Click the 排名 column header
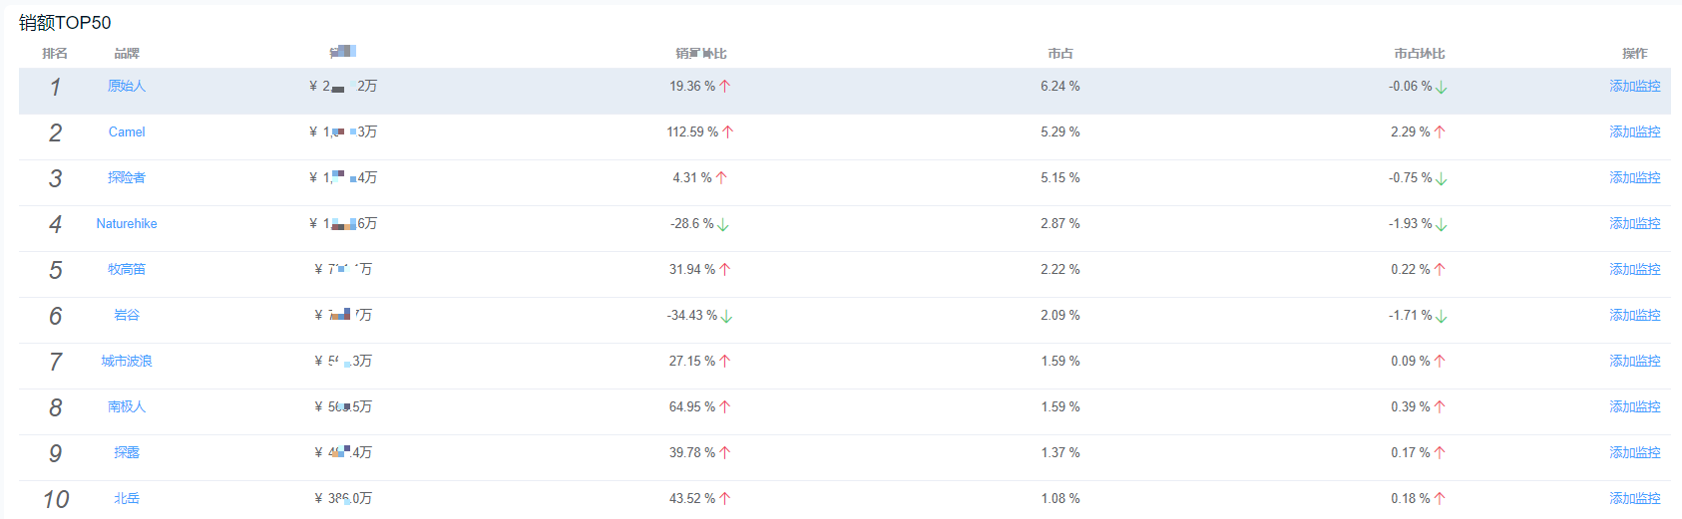This screenshot has height=519, width=1682. click(x=55, y=54)
